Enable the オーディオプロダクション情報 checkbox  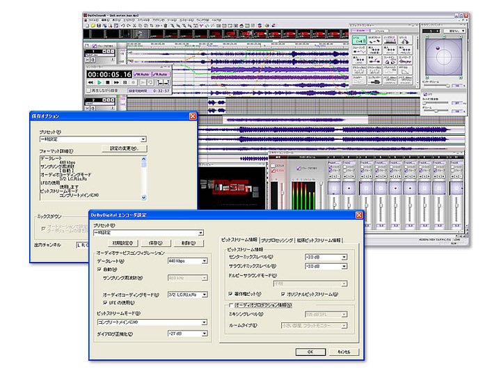click(231, 305)
